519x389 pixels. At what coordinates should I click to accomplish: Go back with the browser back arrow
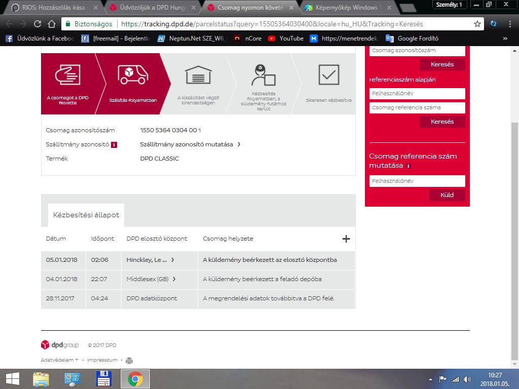[x=9, y=24]
